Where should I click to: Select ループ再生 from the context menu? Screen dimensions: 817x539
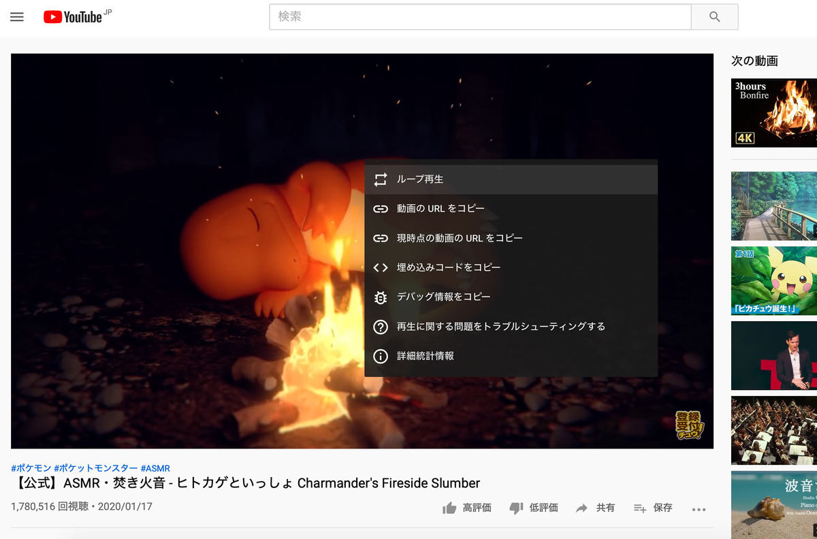[511, 179]
